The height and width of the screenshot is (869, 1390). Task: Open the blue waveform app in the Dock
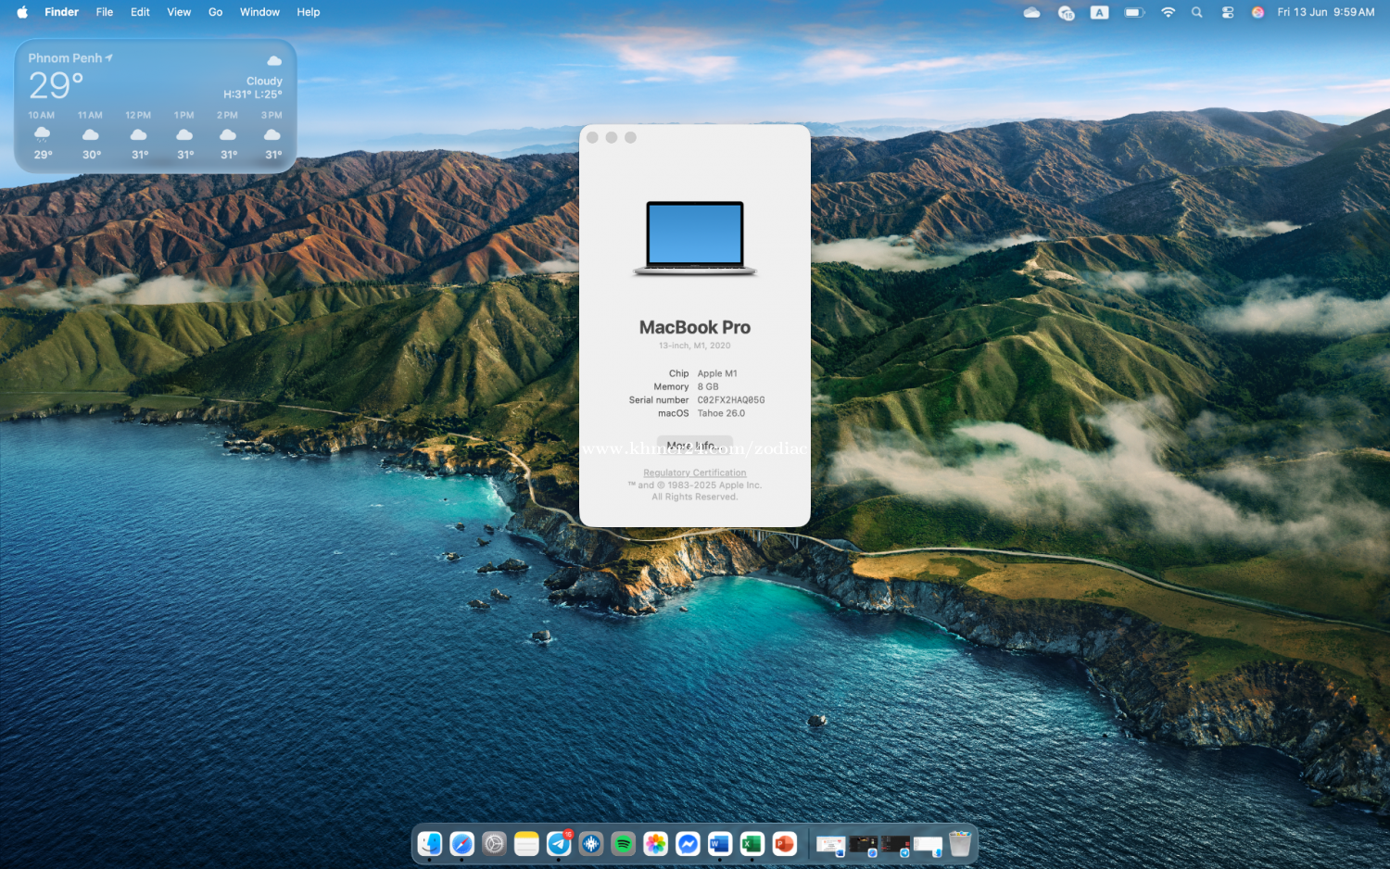pos(591,844)
